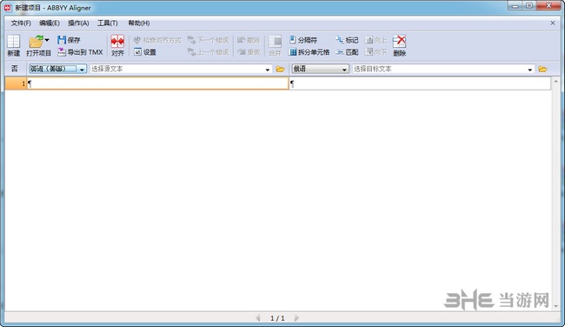Click 检查对齐方式 toolbar item
This screenshot has width=565, height=327.
coord(157,40)
